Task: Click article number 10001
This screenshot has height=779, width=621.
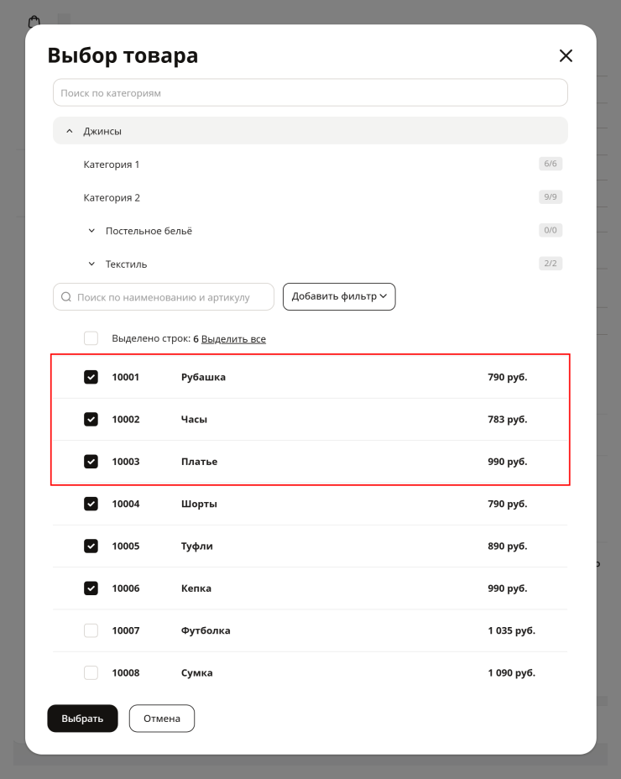Action: tap(126, 377)
